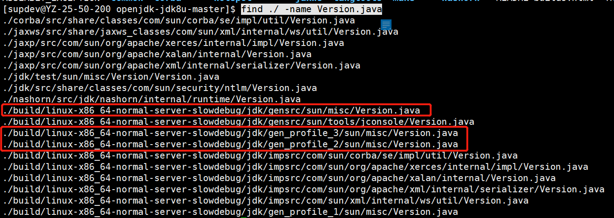Click the blue document icon after the find command
Screen dimensions: 614x218
(x=386, y=25)
